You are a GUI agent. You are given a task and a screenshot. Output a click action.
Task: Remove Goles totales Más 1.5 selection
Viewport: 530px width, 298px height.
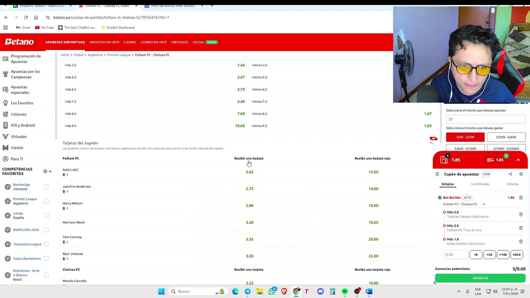(521, 241)
